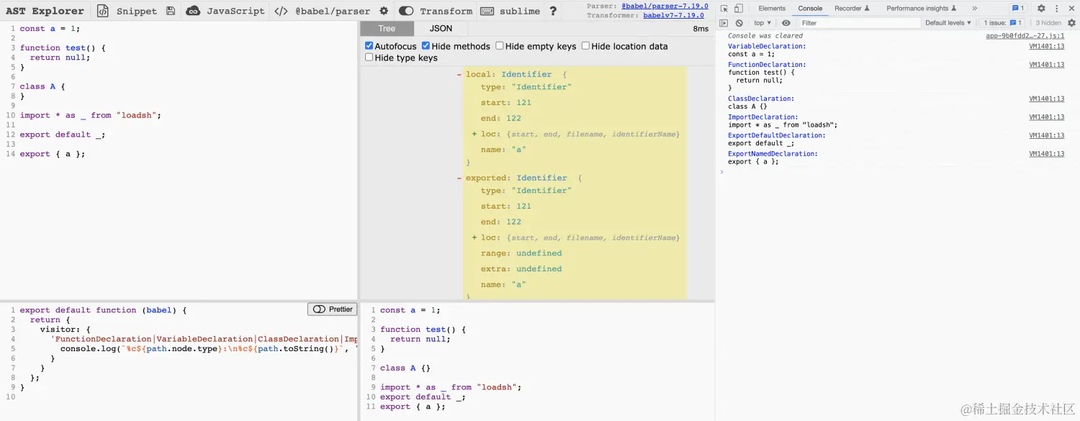Open VM1401:13 link beside ExportNamedDeclaration
The height and width of the screenshot is (421, 1080).
point(1046,154)
